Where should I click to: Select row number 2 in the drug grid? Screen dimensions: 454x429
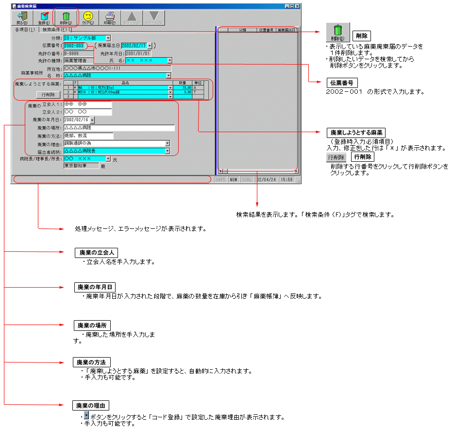coord(68,92)
